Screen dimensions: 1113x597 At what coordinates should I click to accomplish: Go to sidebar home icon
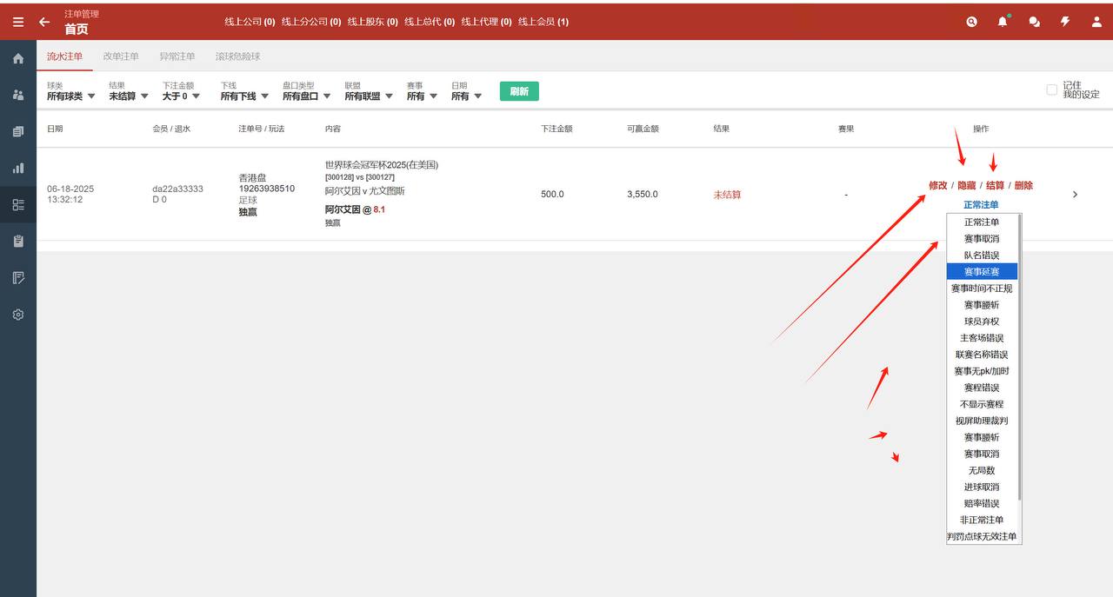point(18,59)
